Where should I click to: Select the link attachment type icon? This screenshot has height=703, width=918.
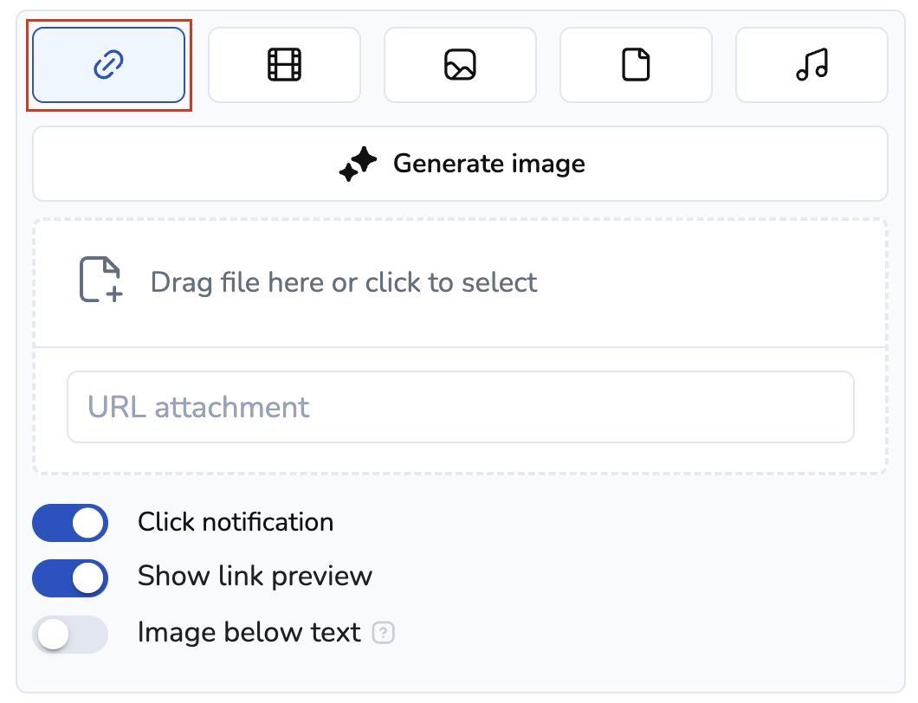click(x=108, y=66)
